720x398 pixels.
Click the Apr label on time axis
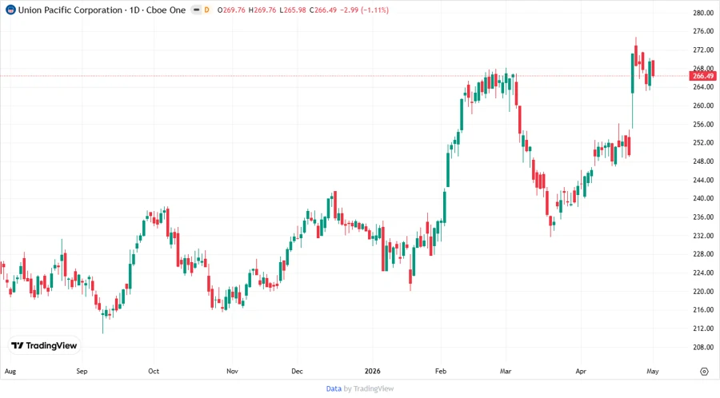pos(581,372)
